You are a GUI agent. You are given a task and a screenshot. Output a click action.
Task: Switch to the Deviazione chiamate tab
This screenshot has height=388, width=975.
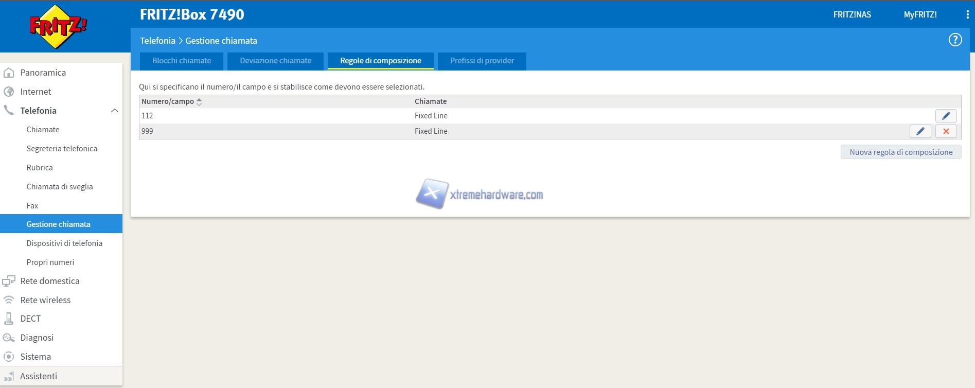pos(275,61)
